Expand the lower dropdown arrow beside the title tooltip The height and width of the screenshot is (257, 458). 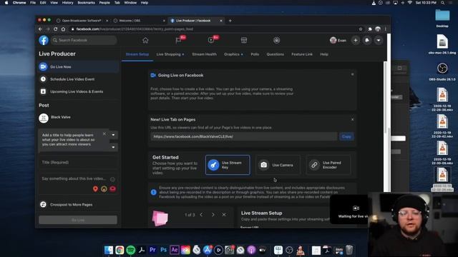click(113, 147)
